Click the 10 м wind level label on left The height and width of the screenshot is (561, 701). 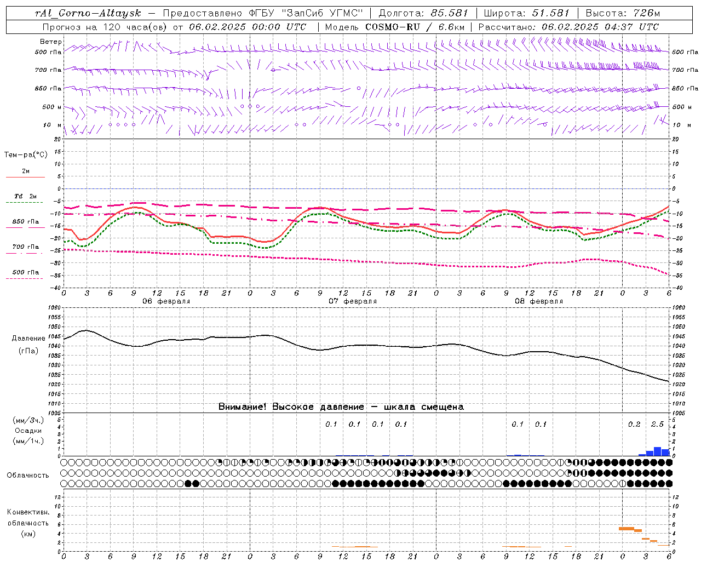[x=53, y=125]
